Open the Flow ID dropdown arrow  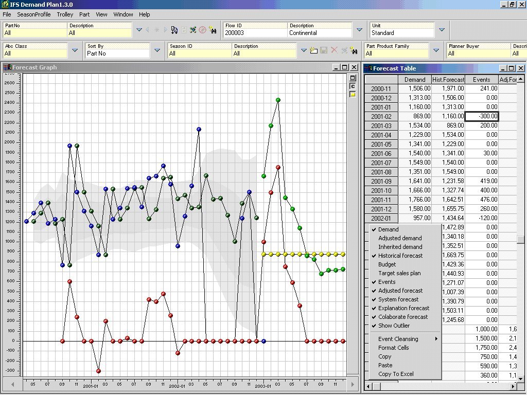point(359,30)
